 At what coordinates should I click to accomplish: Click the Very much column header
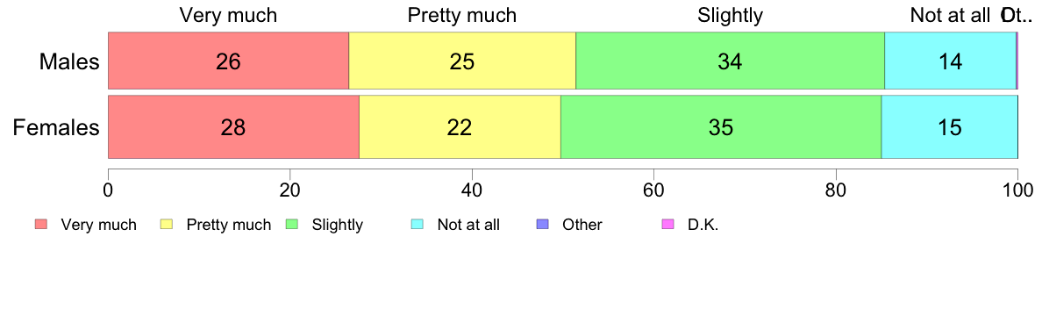(x=228, y=15)
